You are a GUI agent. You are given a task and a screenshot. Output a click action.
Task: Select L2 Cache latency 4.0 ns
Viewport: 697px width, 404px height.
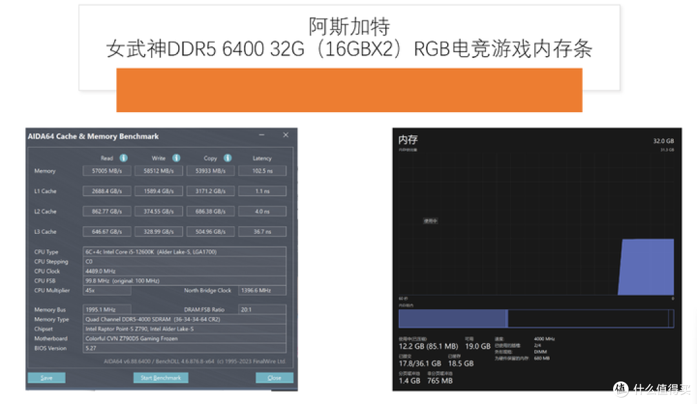tap(262, 212)
